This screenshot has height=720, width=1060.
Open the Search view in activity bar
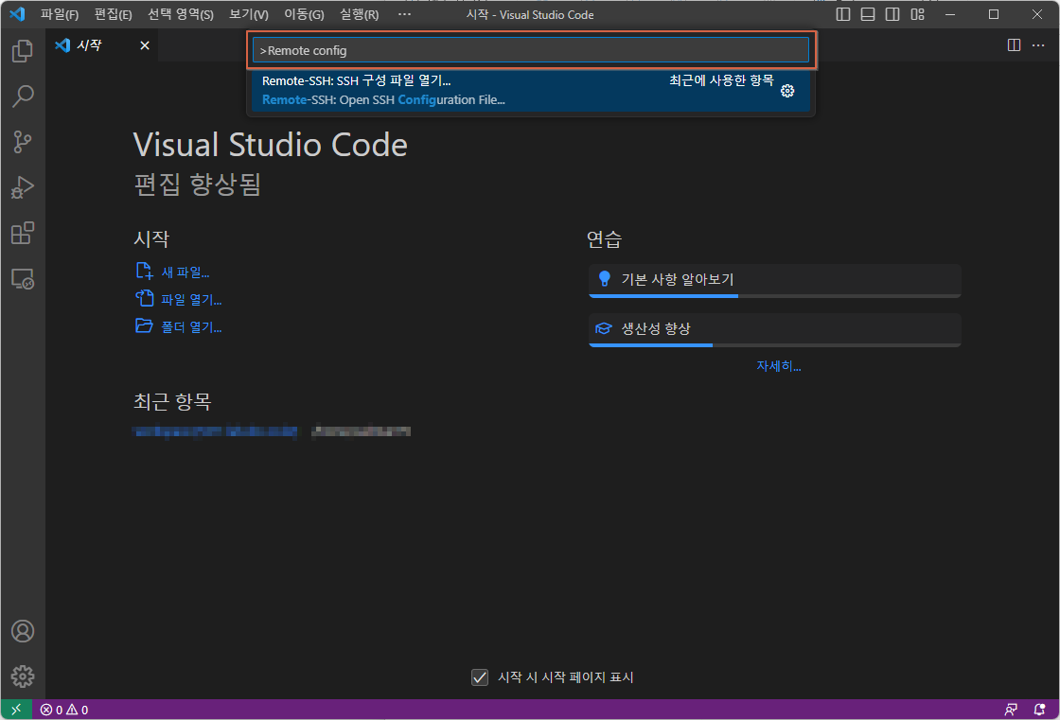[23, 96]
